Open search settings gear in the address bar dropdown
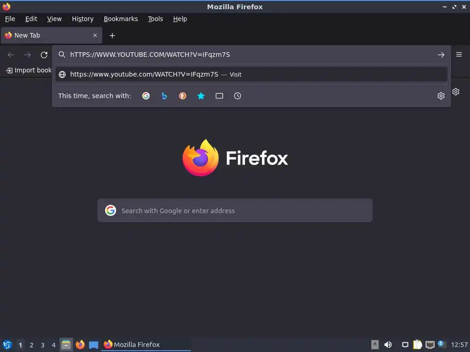470x352 pixels. pos(441,96)
